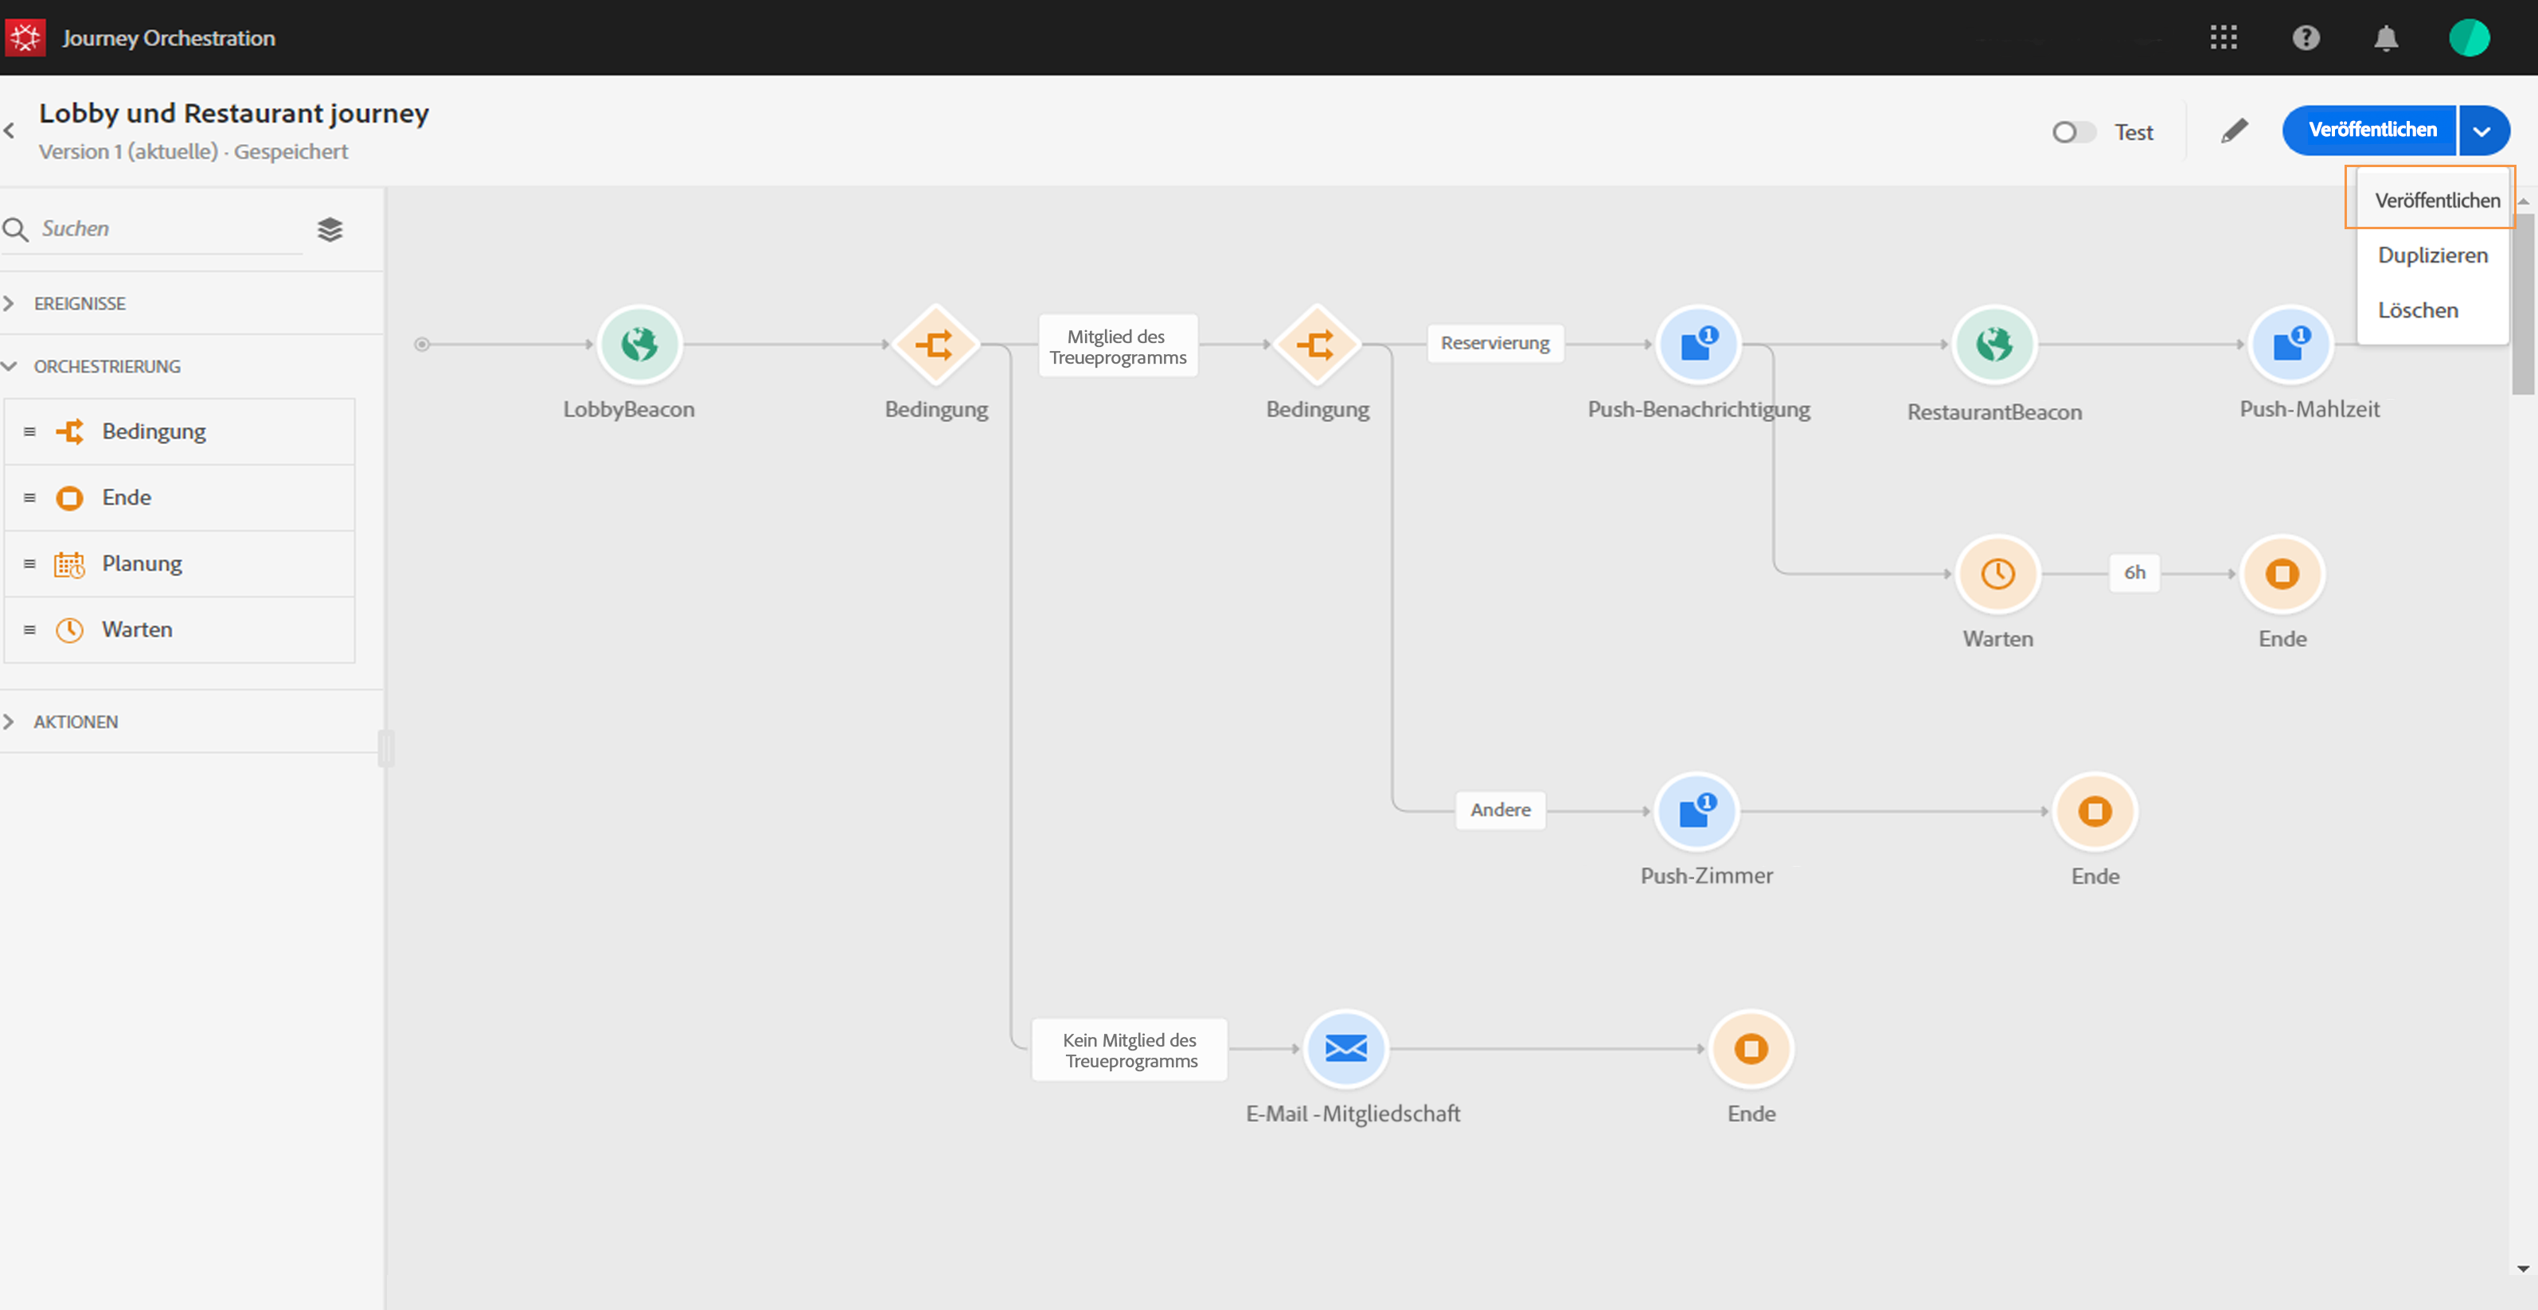This screenshot has width=2538, height=1310.
Task: Expand the EREIGNISSE section
Action: click(x=79, y=303)
